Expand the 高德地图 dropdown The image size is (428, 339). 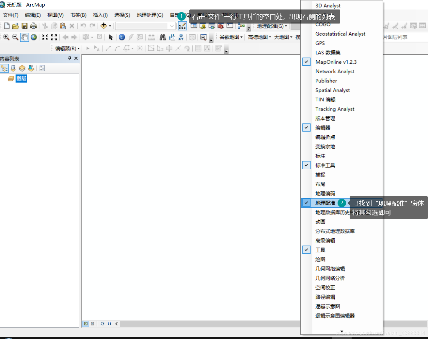pyautogui.click(x=260, y=37)
